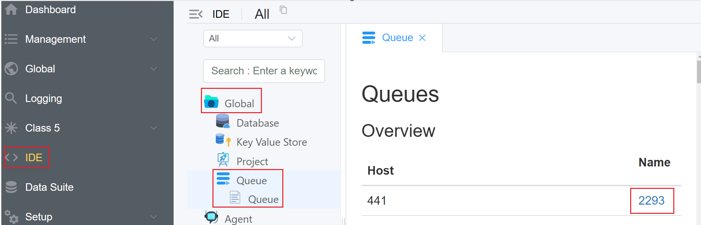Open Data Suite from sidebar
Image resolution: width=701 pixels, height=225 pixels.
(x=49, y=187)
